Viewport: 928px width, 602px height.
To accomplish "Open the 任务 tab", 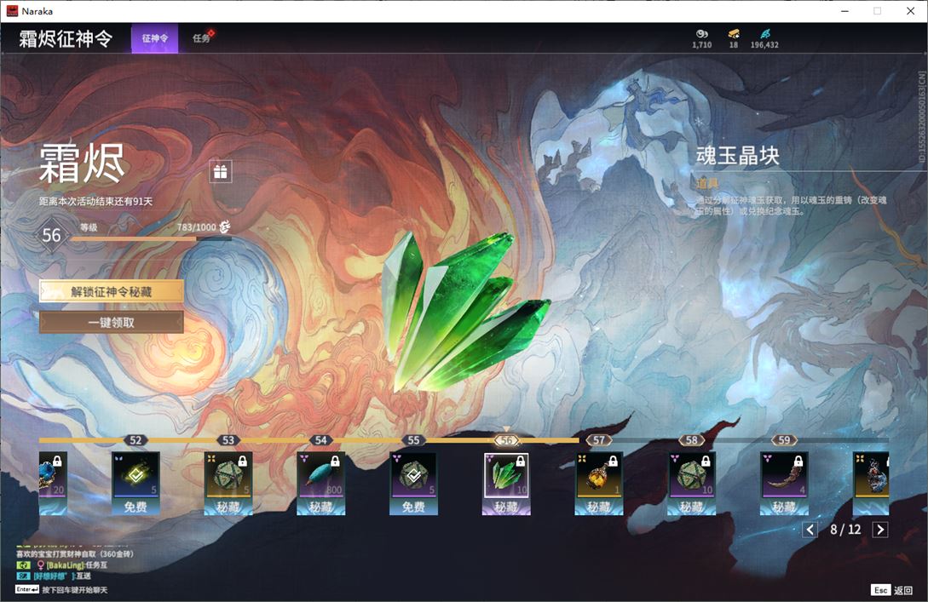I will click(x=202, y=38).
